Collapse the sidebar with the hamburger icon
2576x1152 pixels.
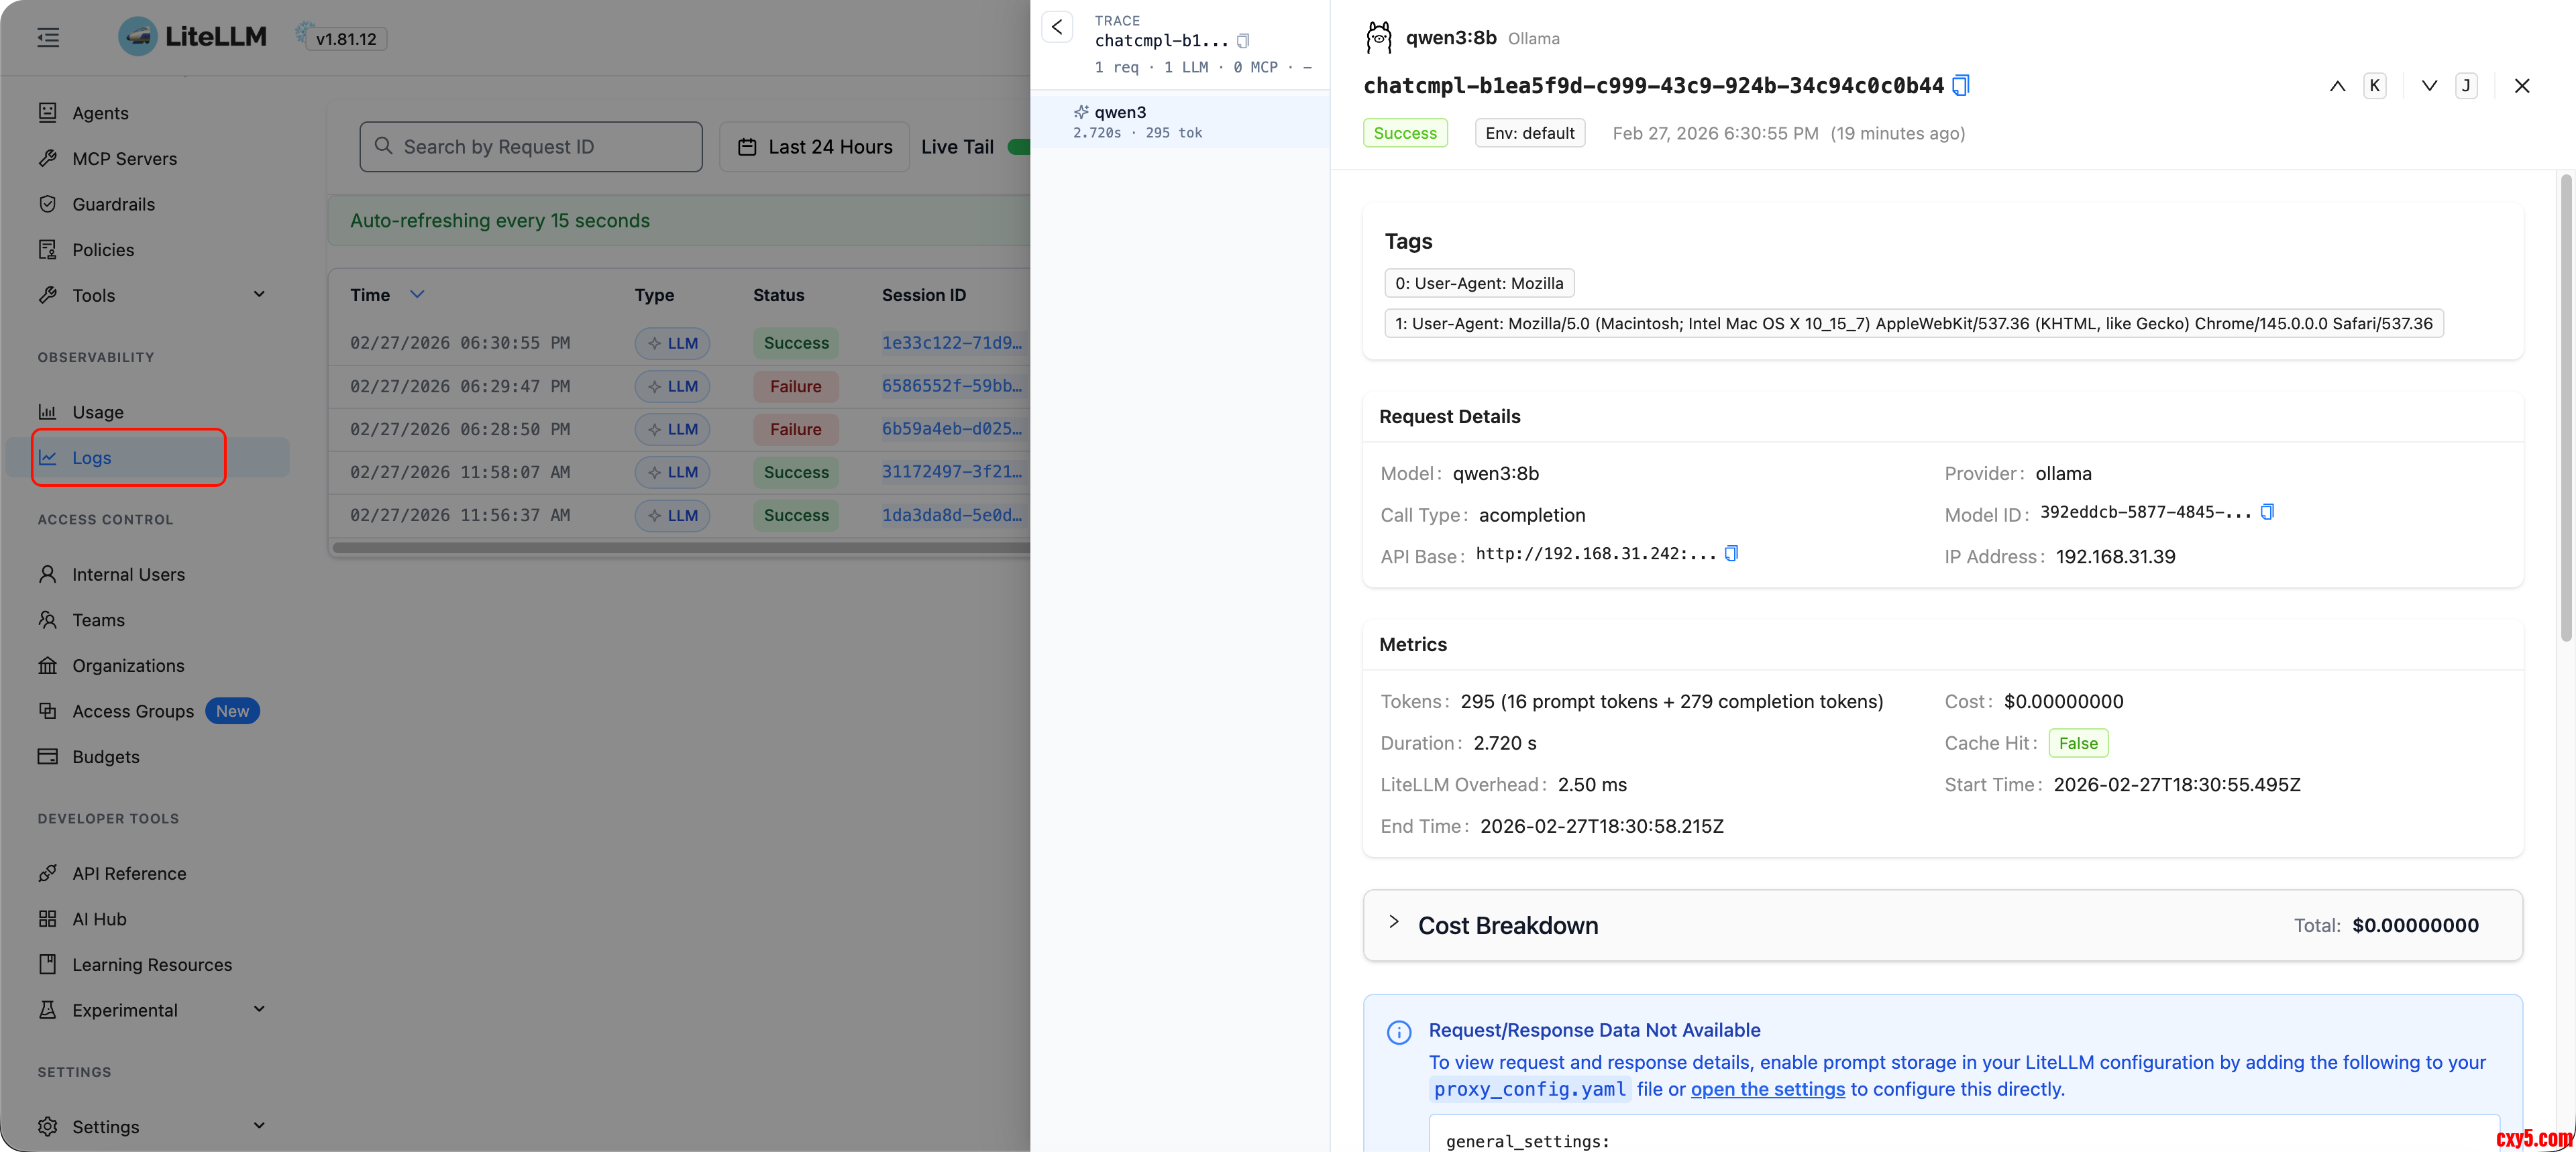click(48, 38)
